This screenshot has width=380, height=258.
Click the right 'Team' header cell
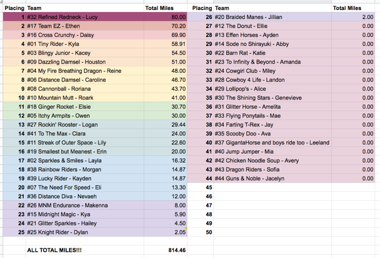(273, 8)
